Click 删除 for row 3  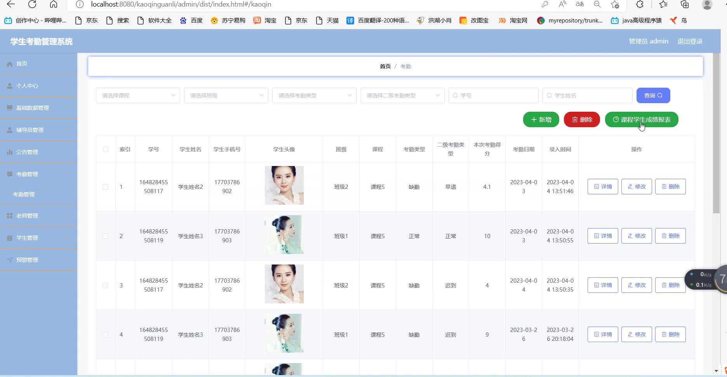click(670, 285)
